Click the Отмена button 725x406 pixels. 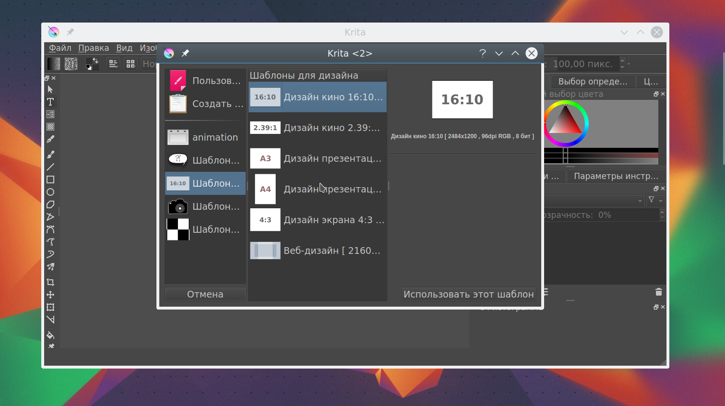tap(205, 294)
